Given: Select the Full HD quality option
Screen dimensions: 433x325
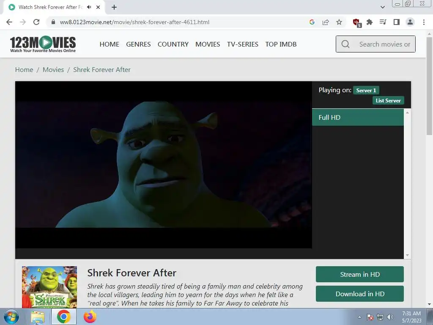Looking at the screenshot, I should coord(358,118).
